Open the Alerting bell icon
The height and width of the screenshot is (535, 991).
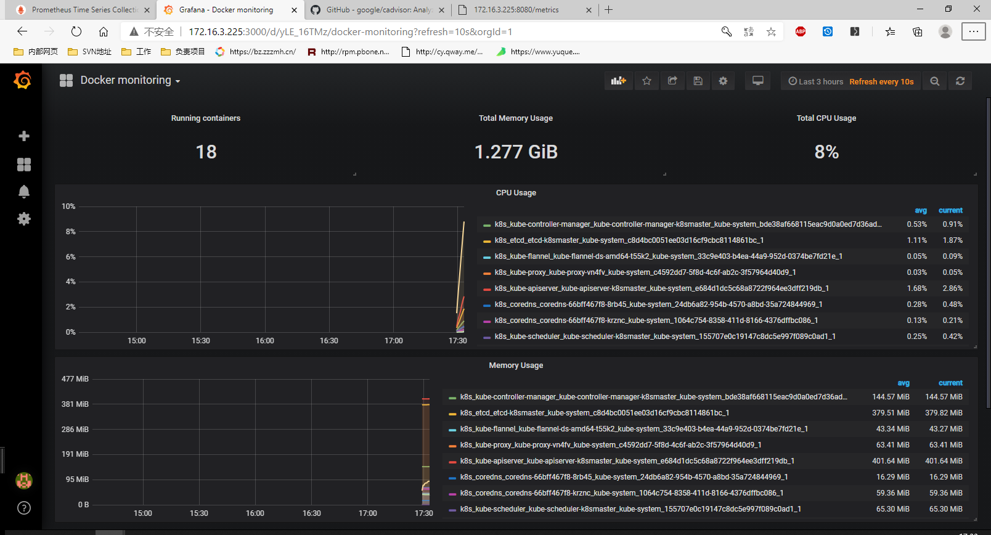(24, 192)
